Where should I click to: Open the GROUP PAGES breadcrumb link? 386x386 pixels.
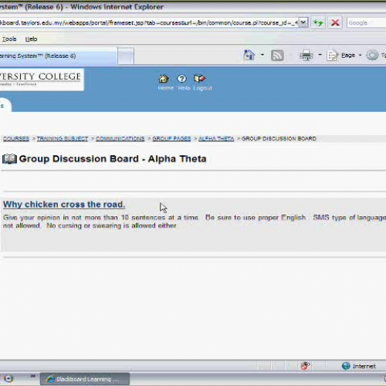tap(171, 139)
